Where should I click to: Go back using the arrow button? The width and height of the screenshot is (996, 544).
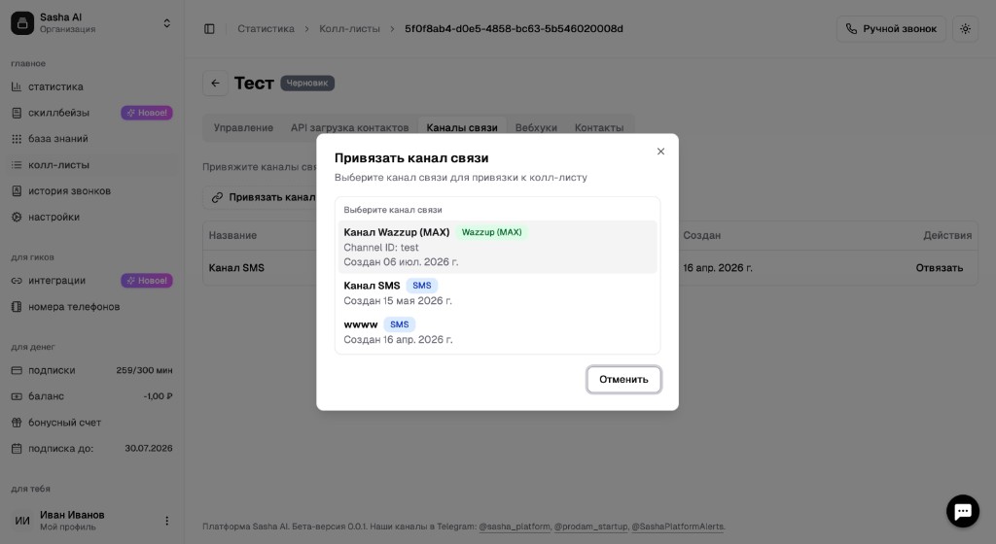[215, 84]
